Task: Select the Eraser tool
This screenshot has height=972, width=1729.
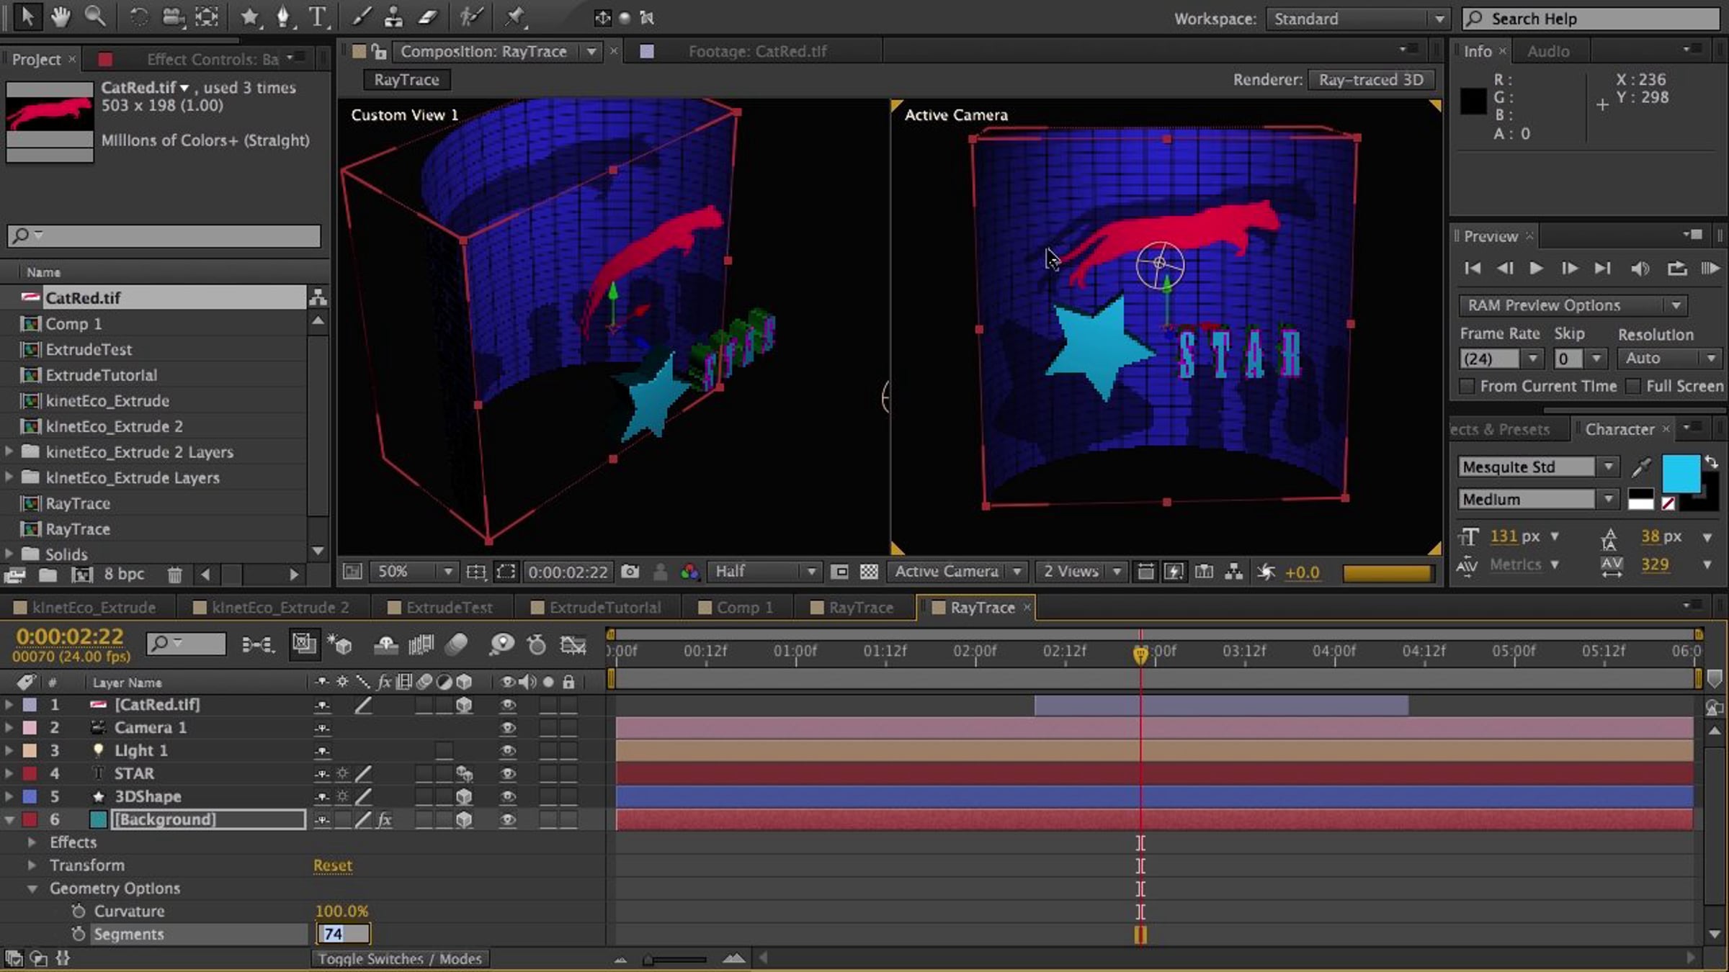Action: (x=428, y=17)
